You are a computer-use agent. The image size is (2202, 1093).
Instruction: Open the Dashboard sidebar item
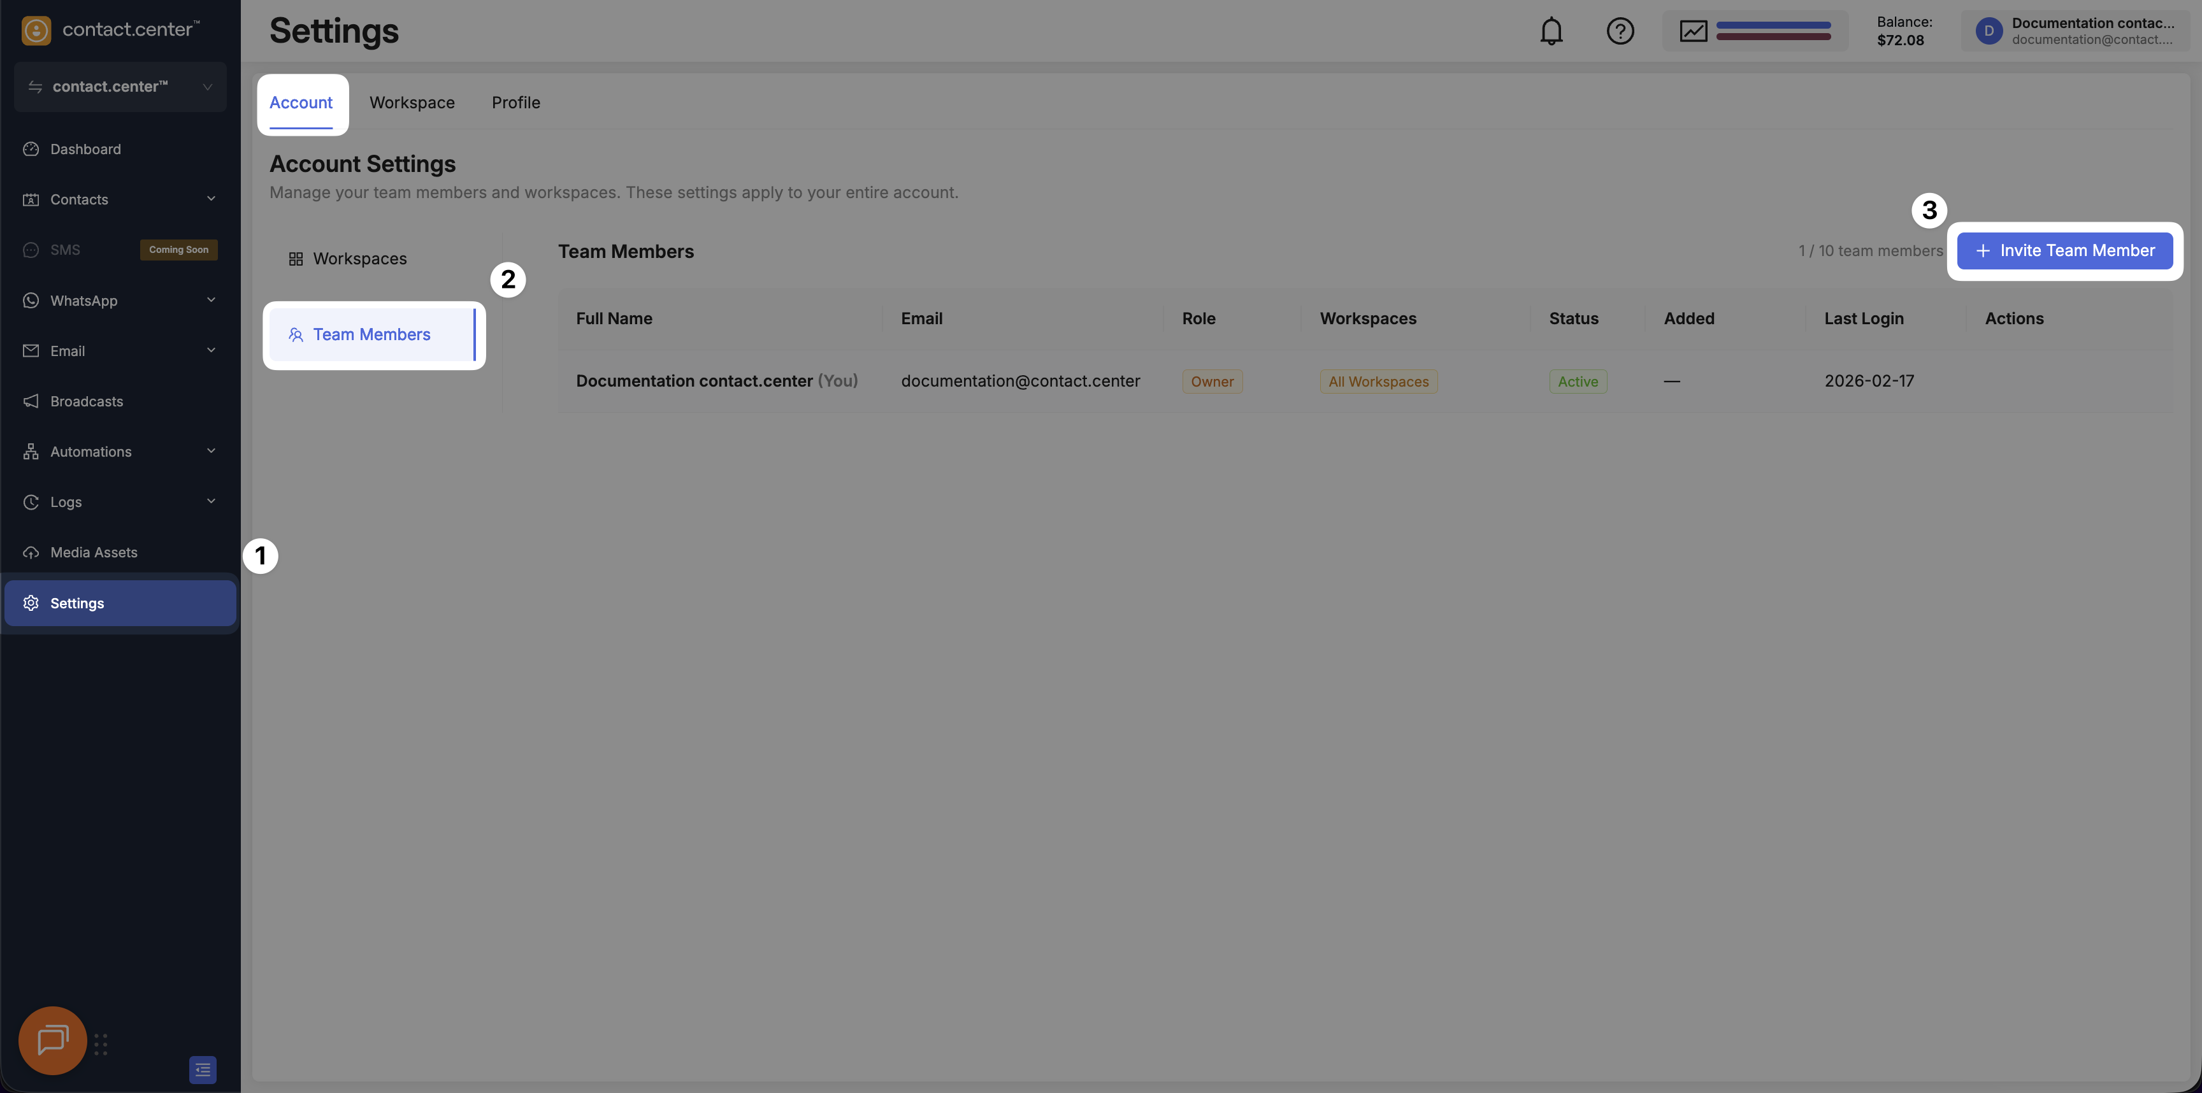point(85,148)
